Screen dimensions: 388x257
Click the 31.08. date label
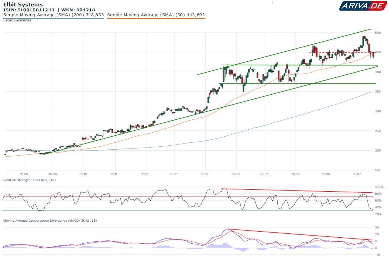pos(25,174)
